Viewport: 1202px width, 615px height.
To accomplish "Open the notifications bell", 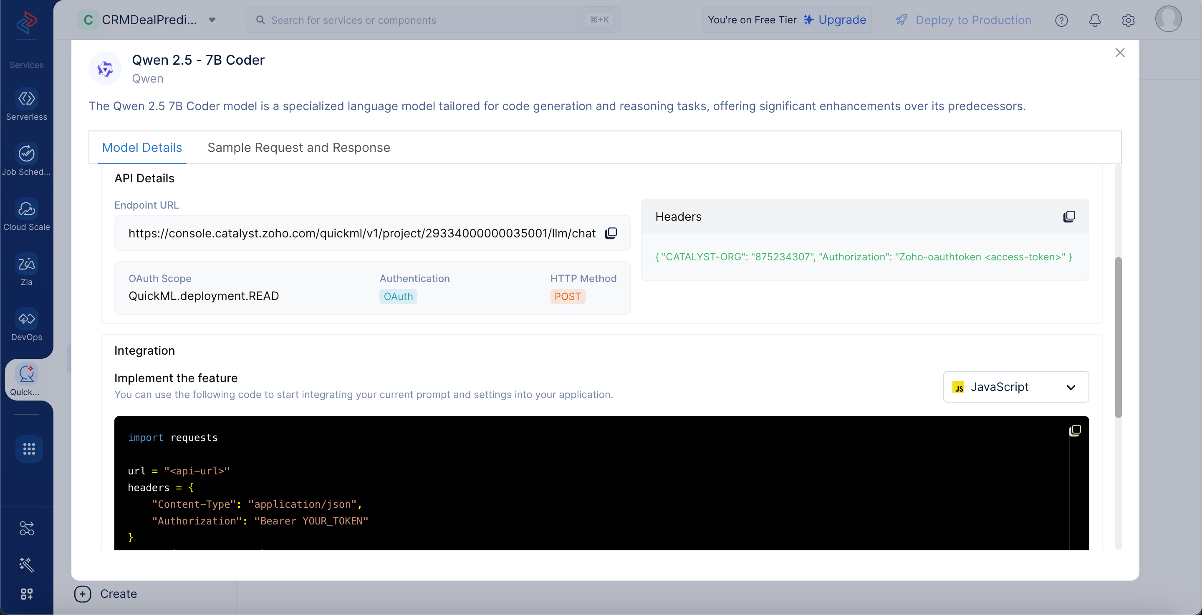I will [1095, 20].
